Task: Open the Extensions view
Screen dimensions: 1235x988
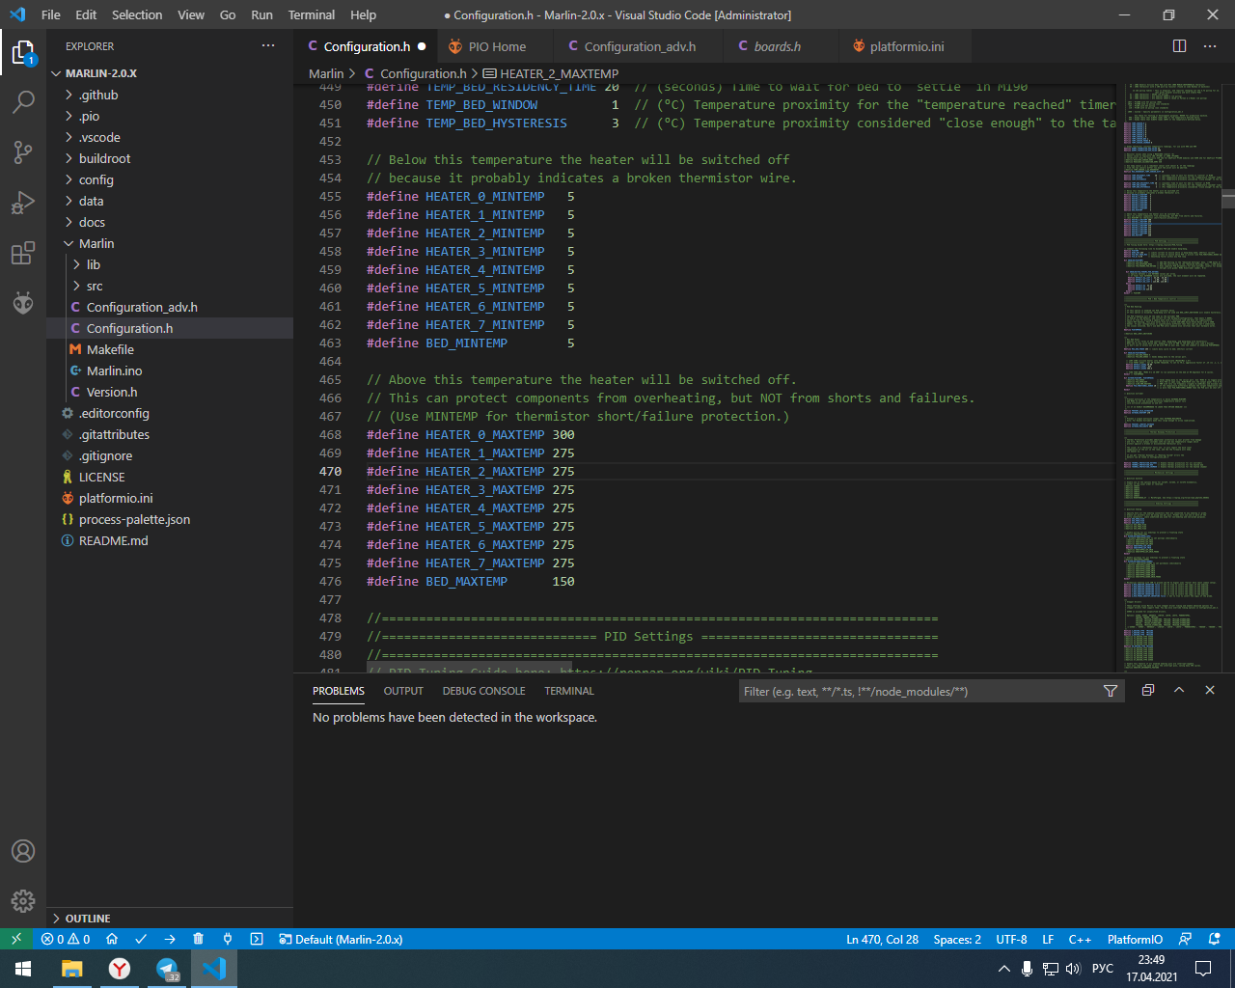Action: coord(23,253)
